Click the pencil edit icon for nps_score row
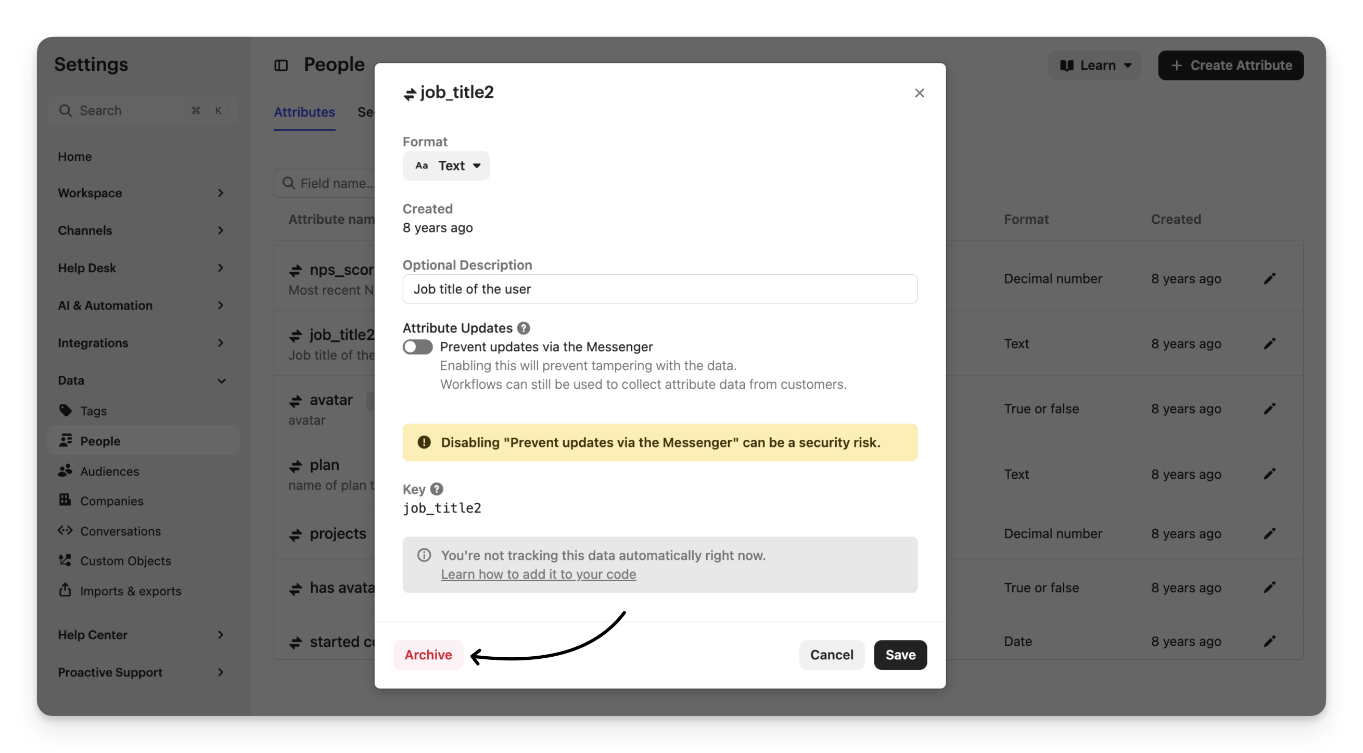This screenshot has width=1363, height=753. click(1269, 278)
